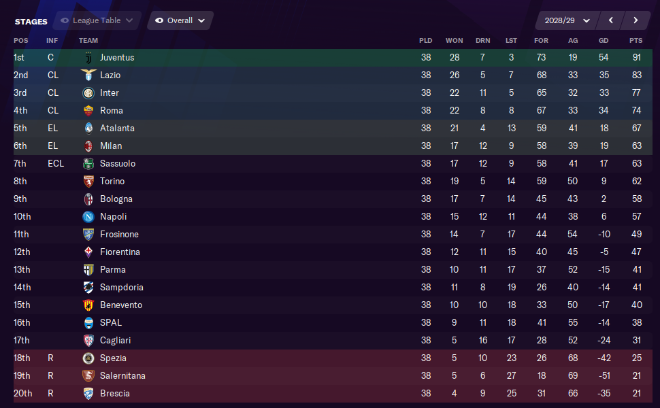Open the 2028/29 season dropdown

(567, 20)
